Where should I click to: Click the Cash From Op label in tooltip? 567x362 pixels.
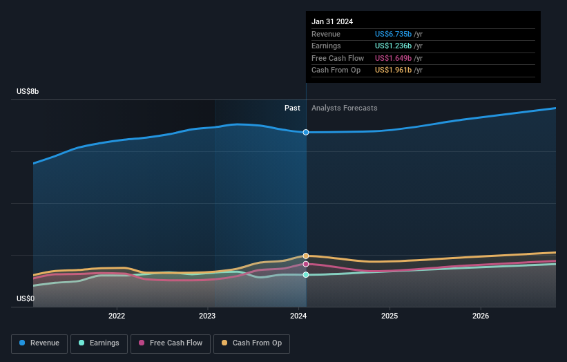point(336,70)
